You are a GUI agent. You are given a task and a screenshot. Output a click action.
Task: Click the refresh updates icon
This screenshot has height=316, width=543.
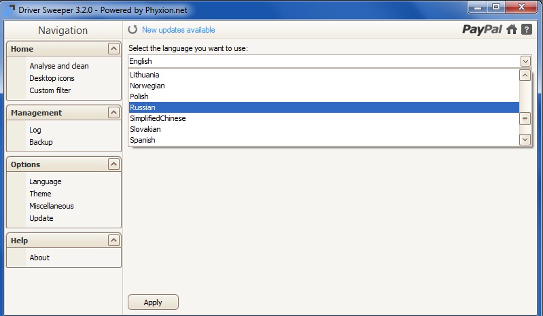[x=133, y=30]
